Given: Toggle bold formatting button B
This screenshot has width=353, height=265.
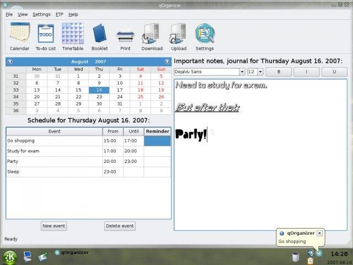Looking at the screenshot, I should tap(279, 72).
